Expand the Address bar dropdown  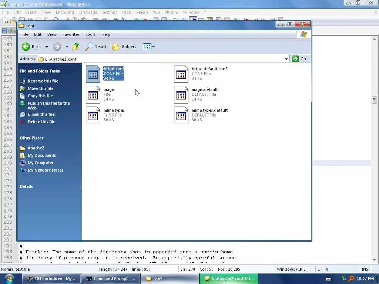click(x=286, y=59)
